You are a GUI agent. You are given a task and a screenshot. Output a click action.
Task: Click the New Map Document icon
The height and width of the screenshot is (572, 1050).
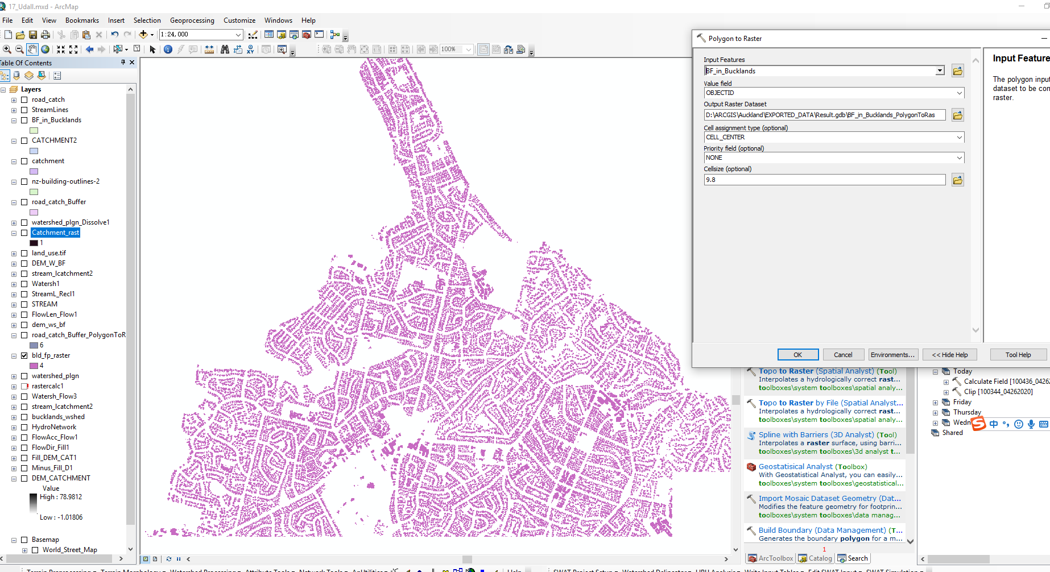8,35
